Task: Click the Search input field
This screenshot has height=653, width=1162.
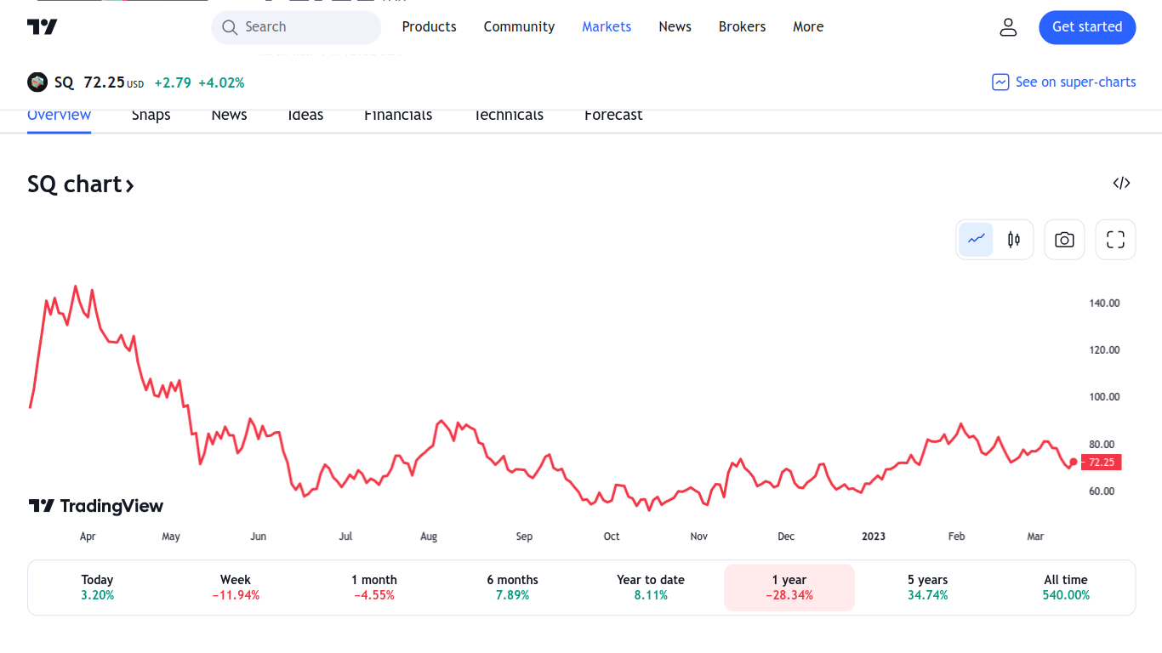Action: tap(296, 27)
